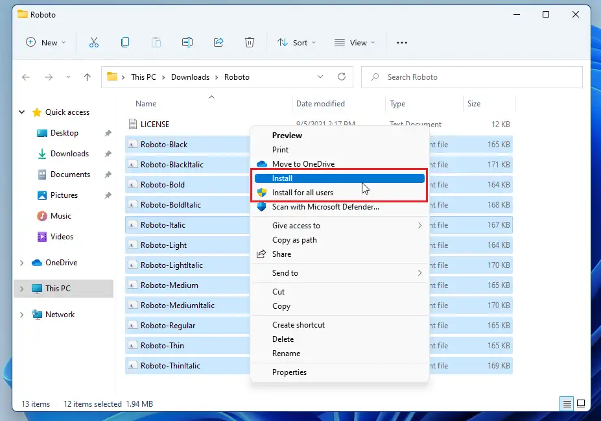Click This PC in the address breadcrumb
Viewport: 601px width, 421px height.
tap(143, 77)
